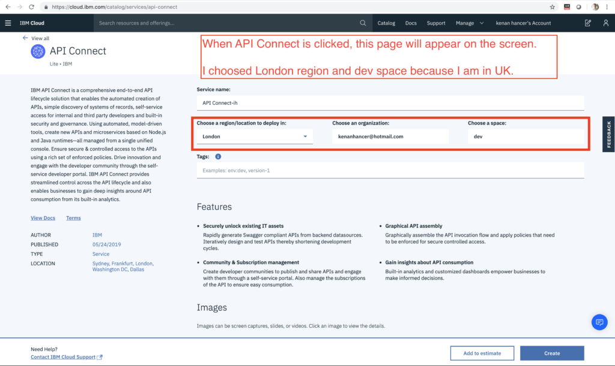
Task: Expand the region/location dropdown showing London
Action: click(255, 137)
